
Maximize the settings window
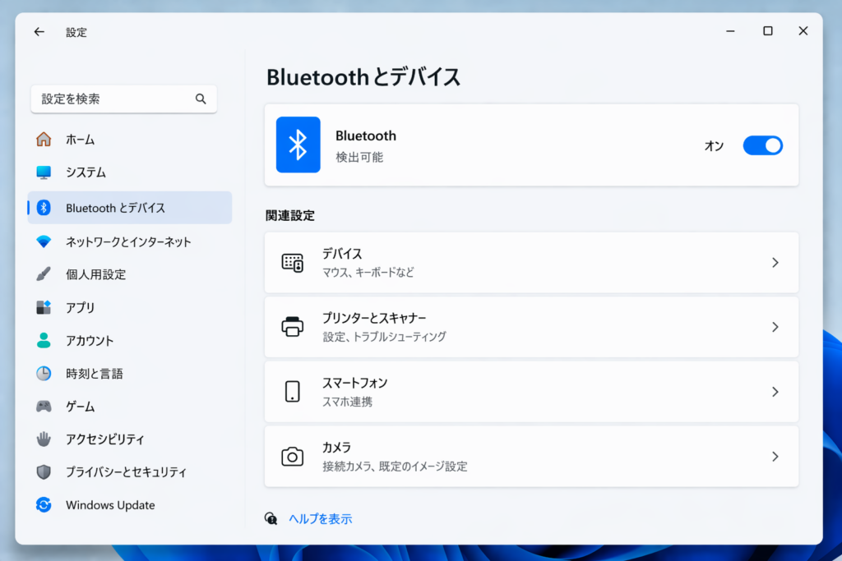point(768,31)
